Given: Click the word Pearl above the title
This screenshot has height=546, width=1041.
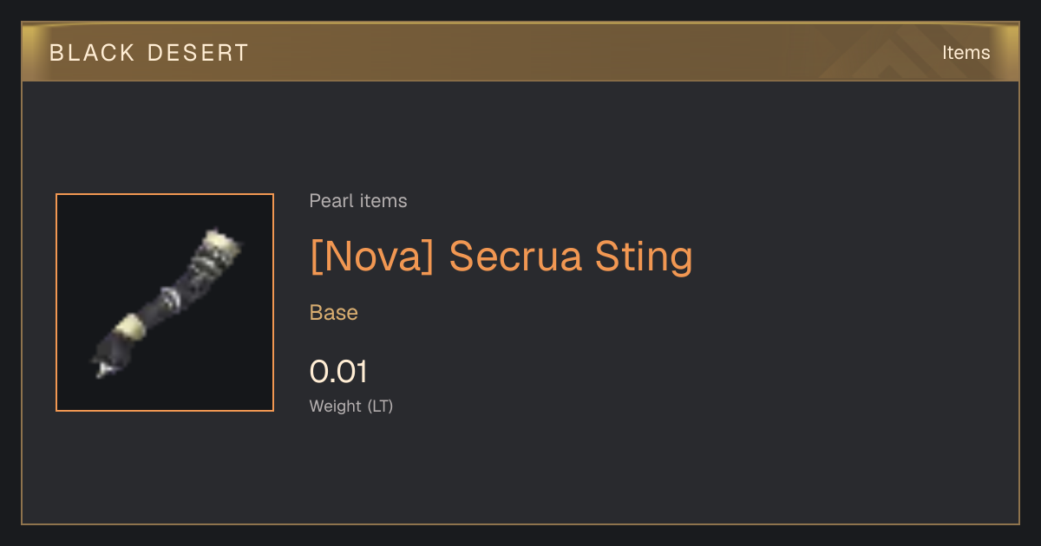Looking at the screenshot, I should [329, 201].
